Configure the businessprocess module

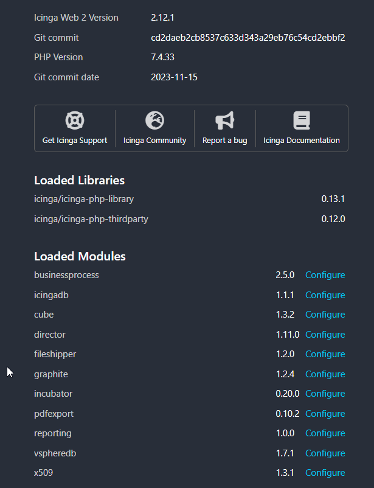tap(325, 275)
